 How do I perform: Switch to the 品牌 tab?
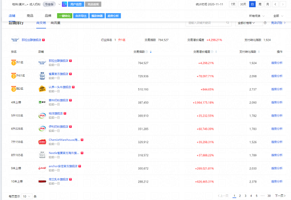click(x=48, y=16)
